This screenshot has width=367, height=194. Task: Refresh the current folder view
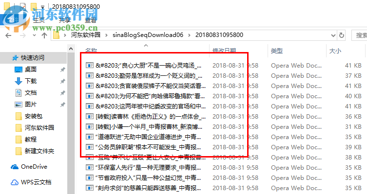click(342, 35)
